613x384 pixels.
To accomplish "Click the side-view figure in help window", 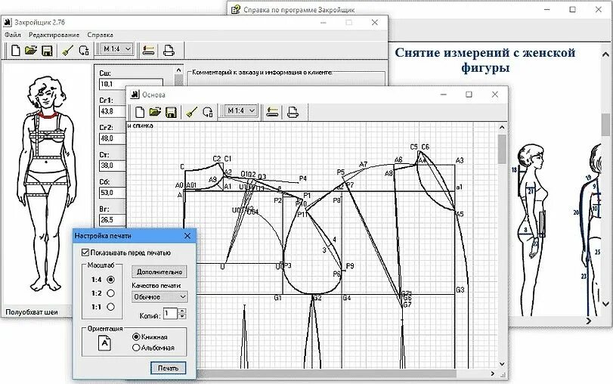I will (x=531, y=229).
